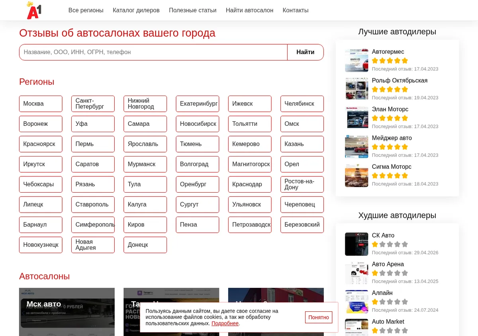The width and height of the screenshot is (478, 336).
Task: Click the Рольф Октябрьская dealer thumbnail image
Action: (x=357, y=89)
